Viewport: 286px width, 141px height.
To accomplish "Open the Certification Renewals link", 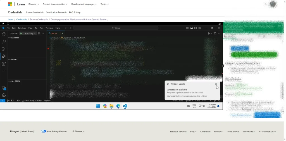I will [x=56, y=12].
